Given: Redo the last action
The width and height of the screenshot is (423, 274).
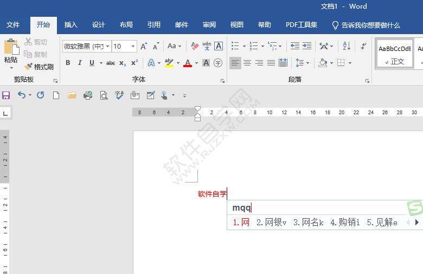Looking at the screenshot, I should (x=41, y=95).
